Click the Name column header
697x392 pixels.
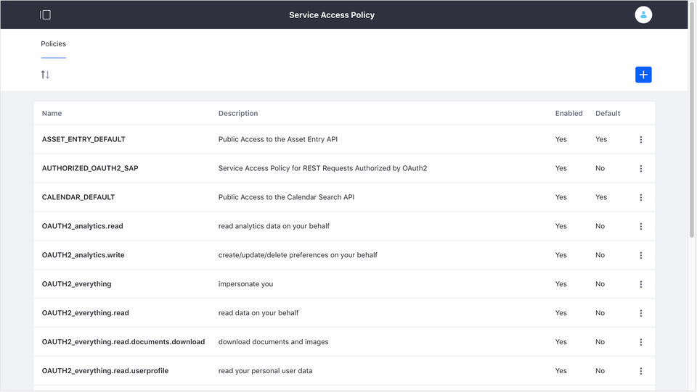pyautogui.click(x=52, y=113)
